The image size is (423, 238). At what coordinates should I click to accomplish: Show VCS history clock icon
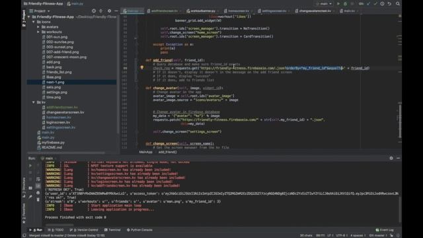click(x=382, y=4)
